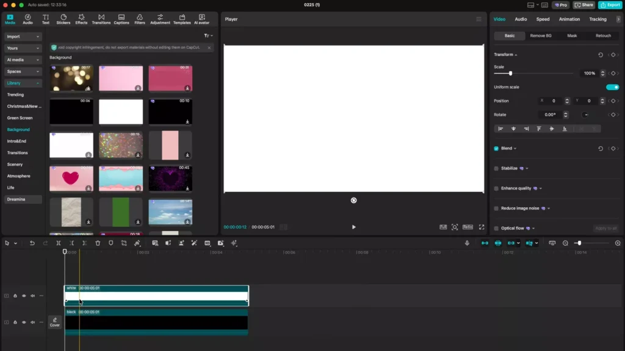The height and width of the screenshot is (351, 625).
Task: Open the Transitions tool in top toolbar
Action: [x=101, y=19]
